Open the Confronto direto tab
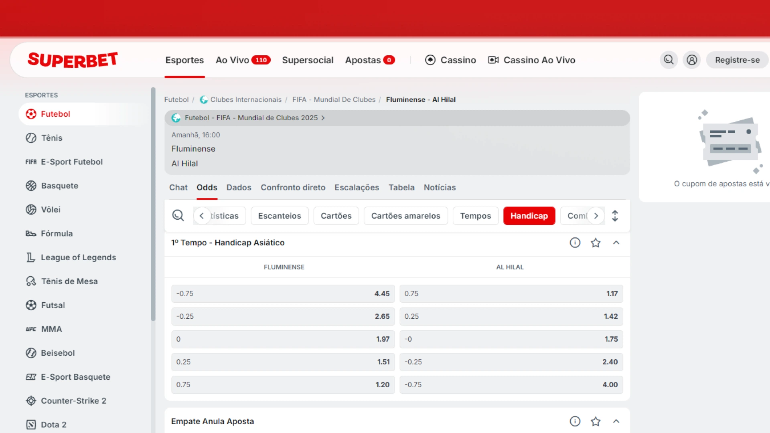The height and width of the screenshot is (433, 770). pos(293,187)
